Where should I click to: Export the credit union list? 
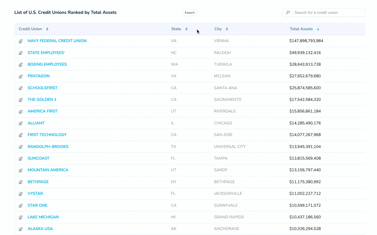coord(190,12)
